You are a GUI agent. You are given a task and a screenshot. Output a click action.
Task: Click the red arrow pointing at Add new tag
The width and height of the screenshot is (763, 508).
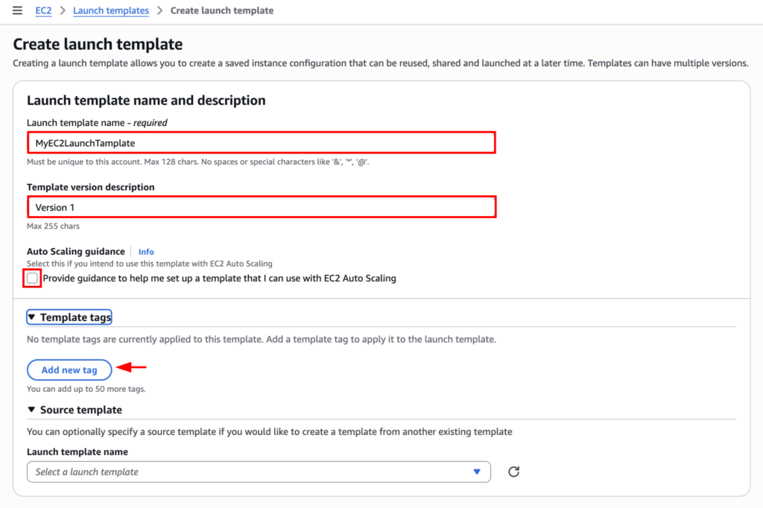click(133, 366)
